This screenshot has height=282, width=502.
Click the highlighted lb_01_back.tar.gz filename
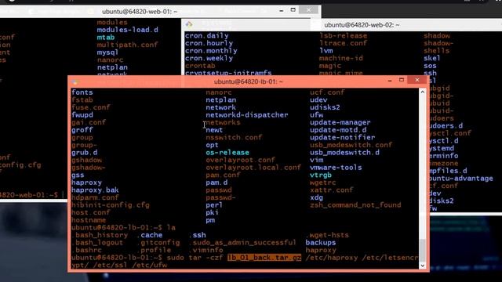pyautogui.click(x=264, y=258)
